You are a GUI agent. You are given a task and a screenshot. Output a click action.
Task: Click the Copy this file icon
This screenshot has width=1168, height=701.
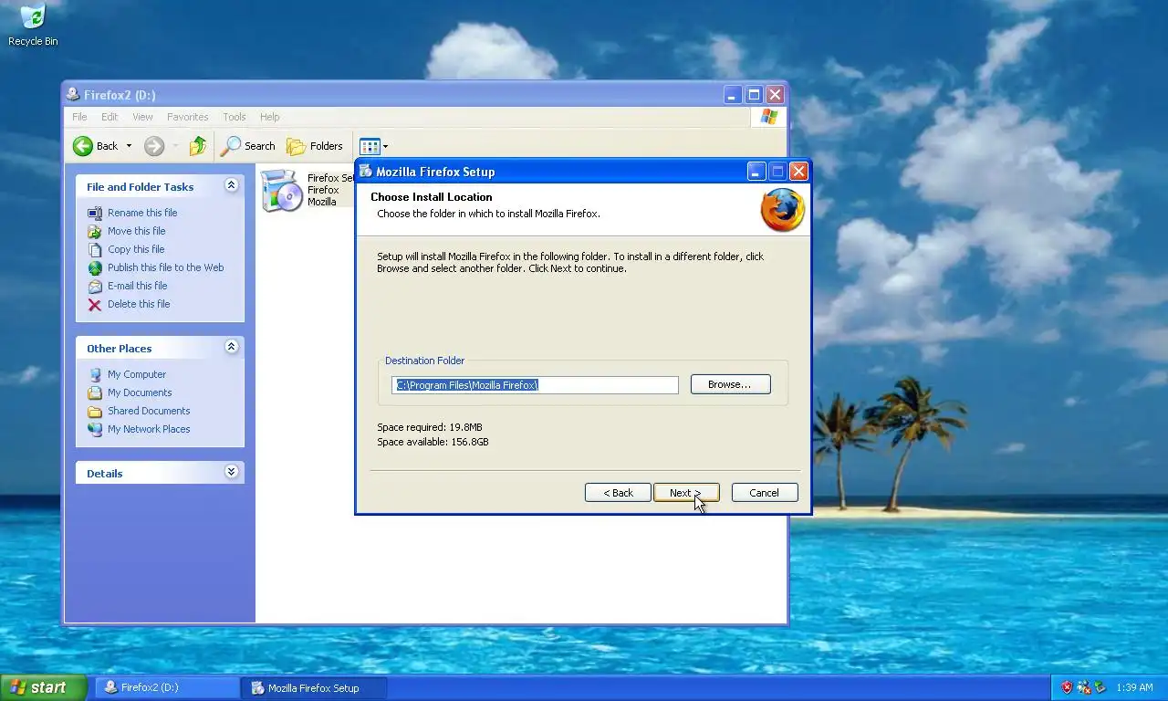[95, 249]
